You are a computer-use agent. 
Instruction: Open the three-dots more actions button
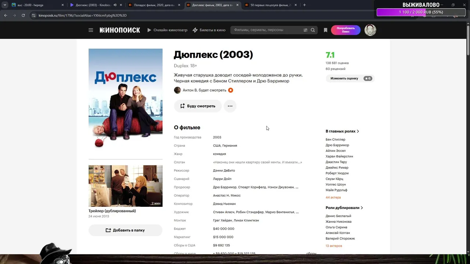[x=230, y=106]
